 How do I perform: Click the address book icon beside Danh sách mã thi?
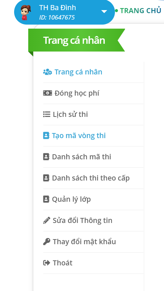click(46, 157)
